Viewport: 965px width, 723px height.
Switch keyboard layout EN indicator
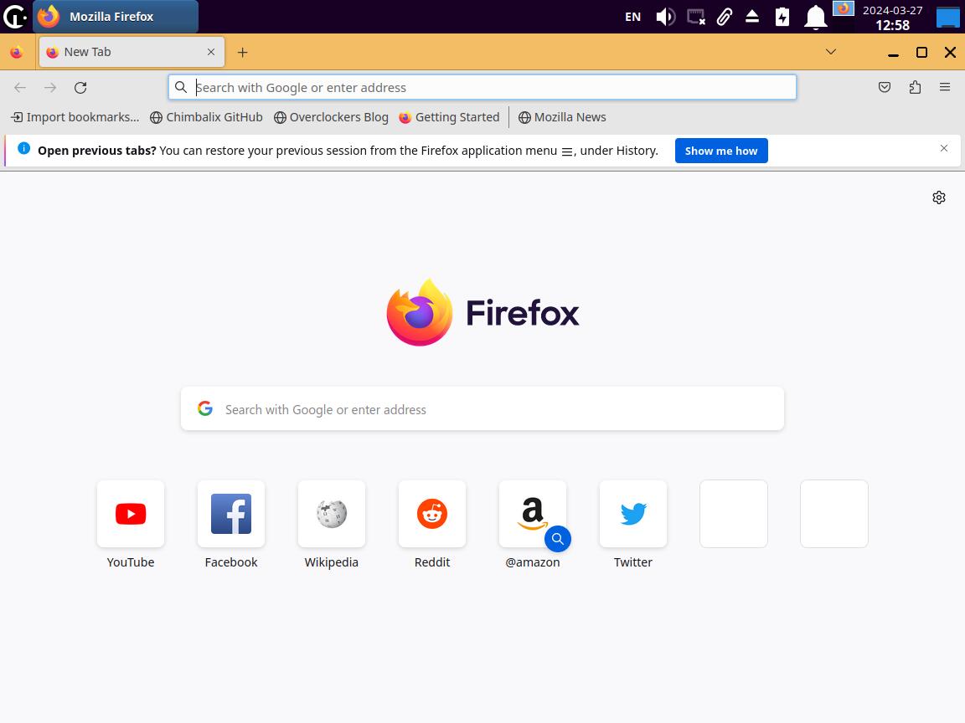pos(632,17)
